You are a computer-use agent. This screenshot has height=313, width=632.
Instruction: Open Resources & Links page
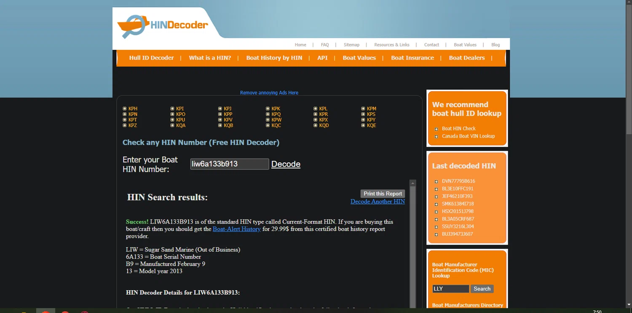pyautogui.click(x=392, y=45)
